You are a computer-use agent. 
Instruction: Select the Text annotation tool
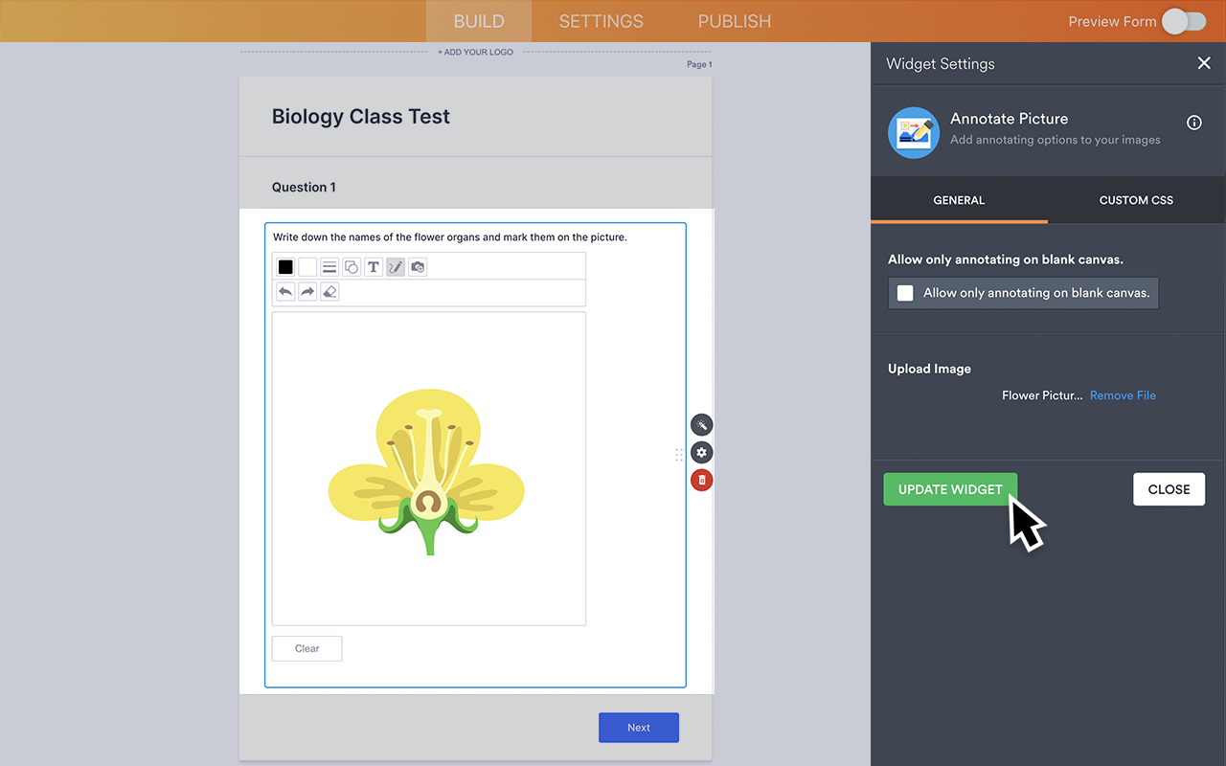[374, 266]
